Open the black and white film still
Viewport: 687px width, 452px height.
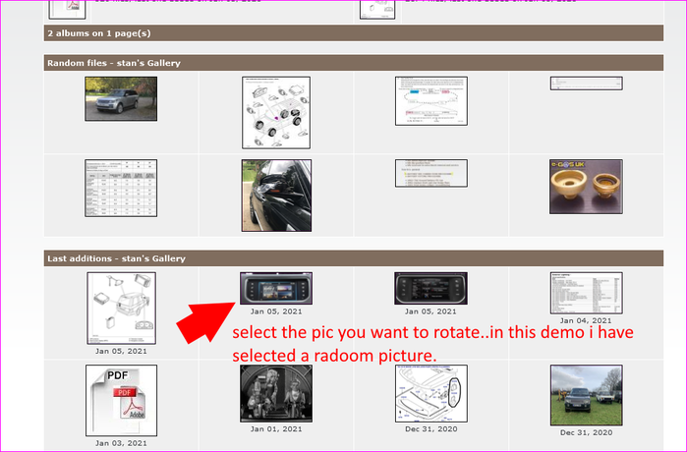[276, 393]
